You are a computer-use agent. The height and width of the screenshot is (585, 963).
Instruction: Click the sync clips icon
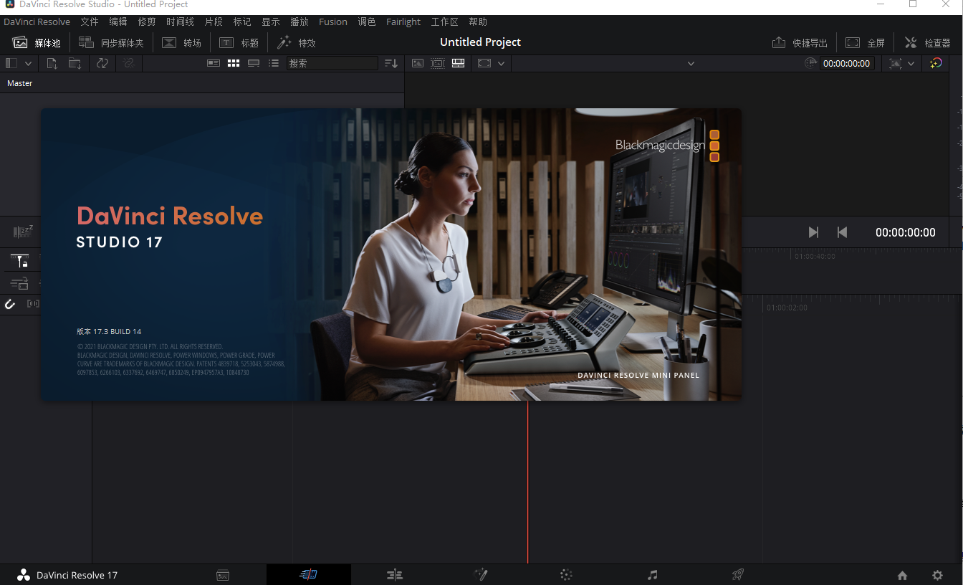pos(102,63)
